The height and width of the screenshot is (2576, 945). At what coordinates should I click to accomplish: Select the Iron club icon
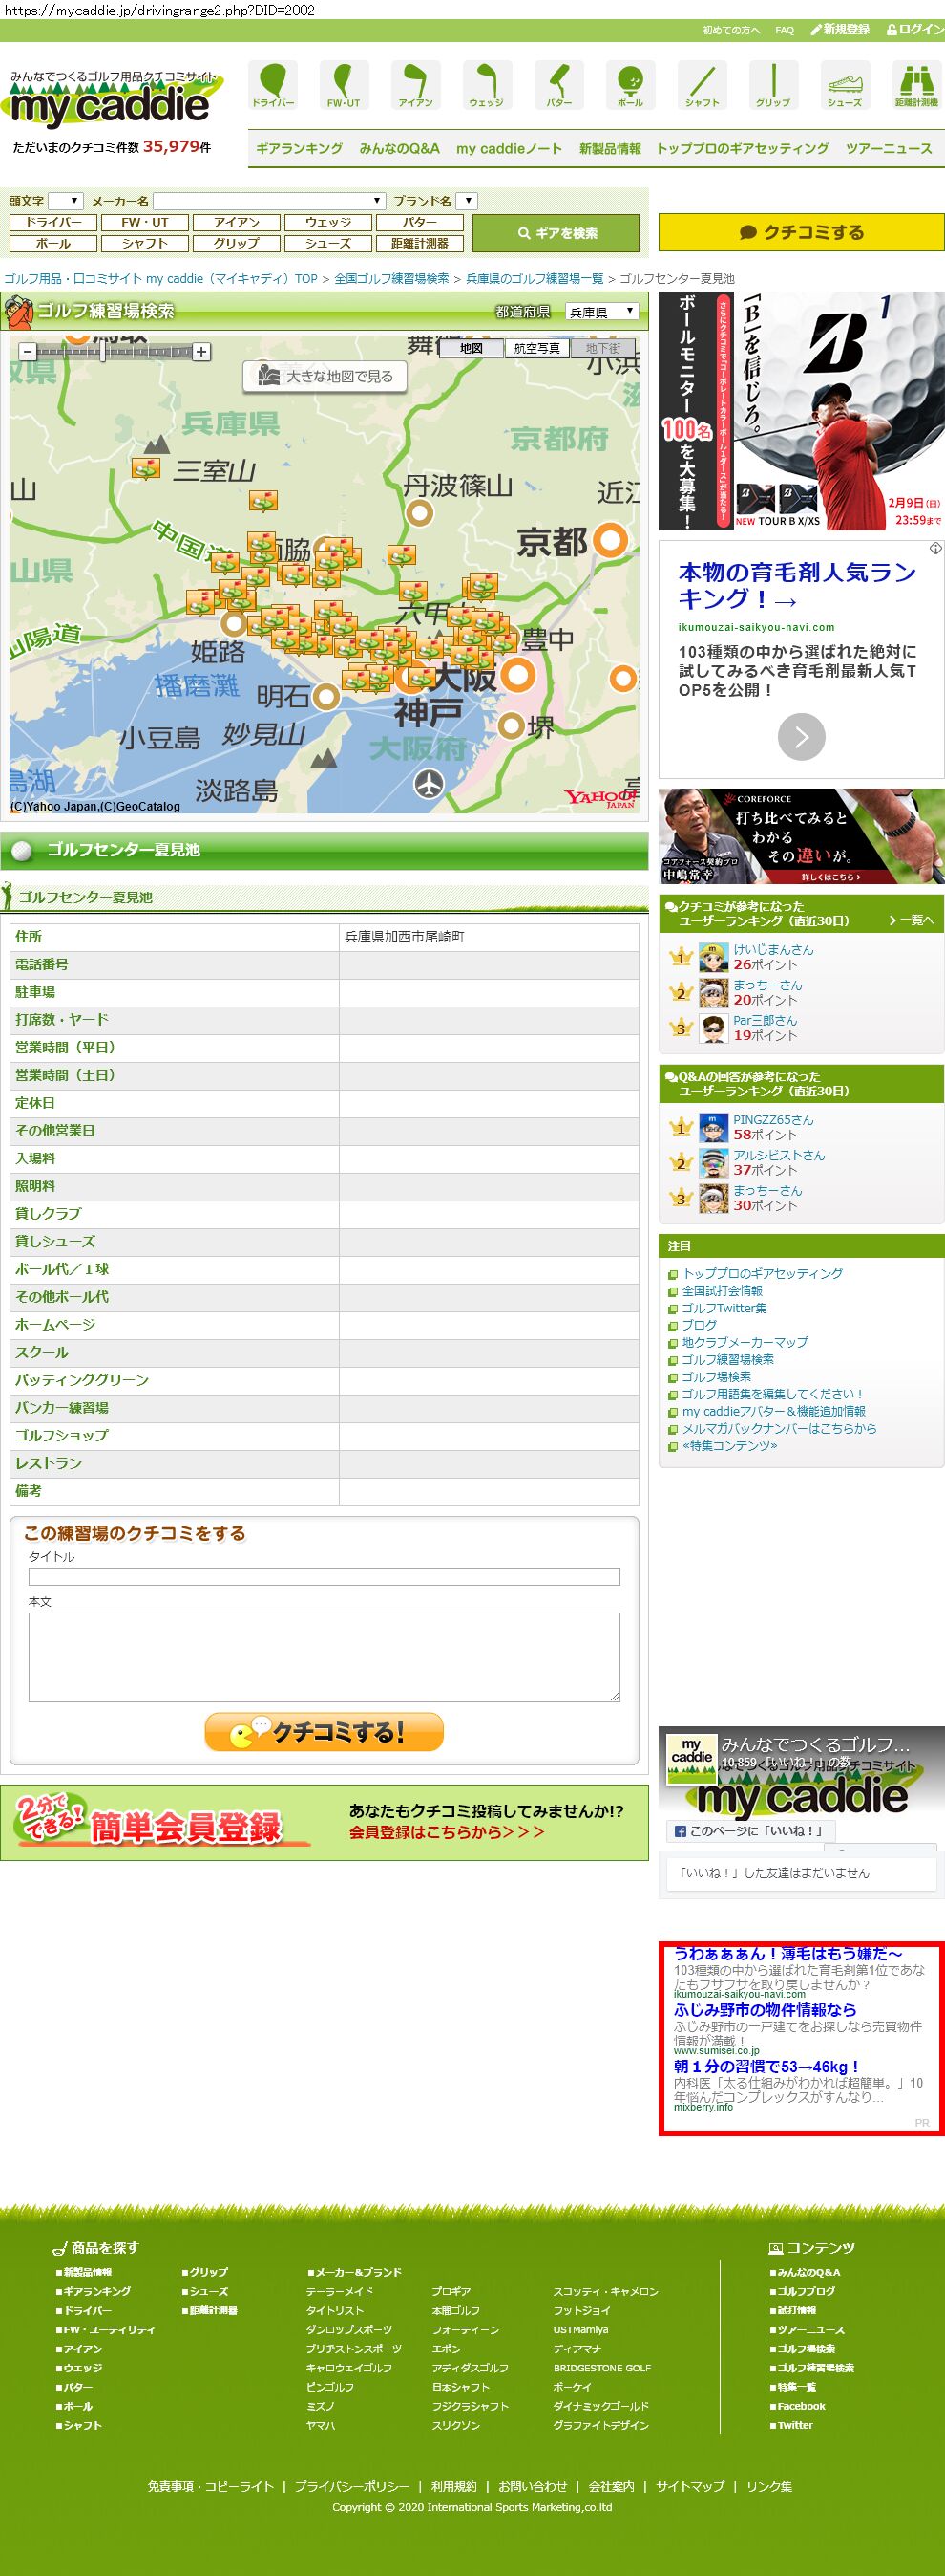pyautogui.click(x=415, y=84)
